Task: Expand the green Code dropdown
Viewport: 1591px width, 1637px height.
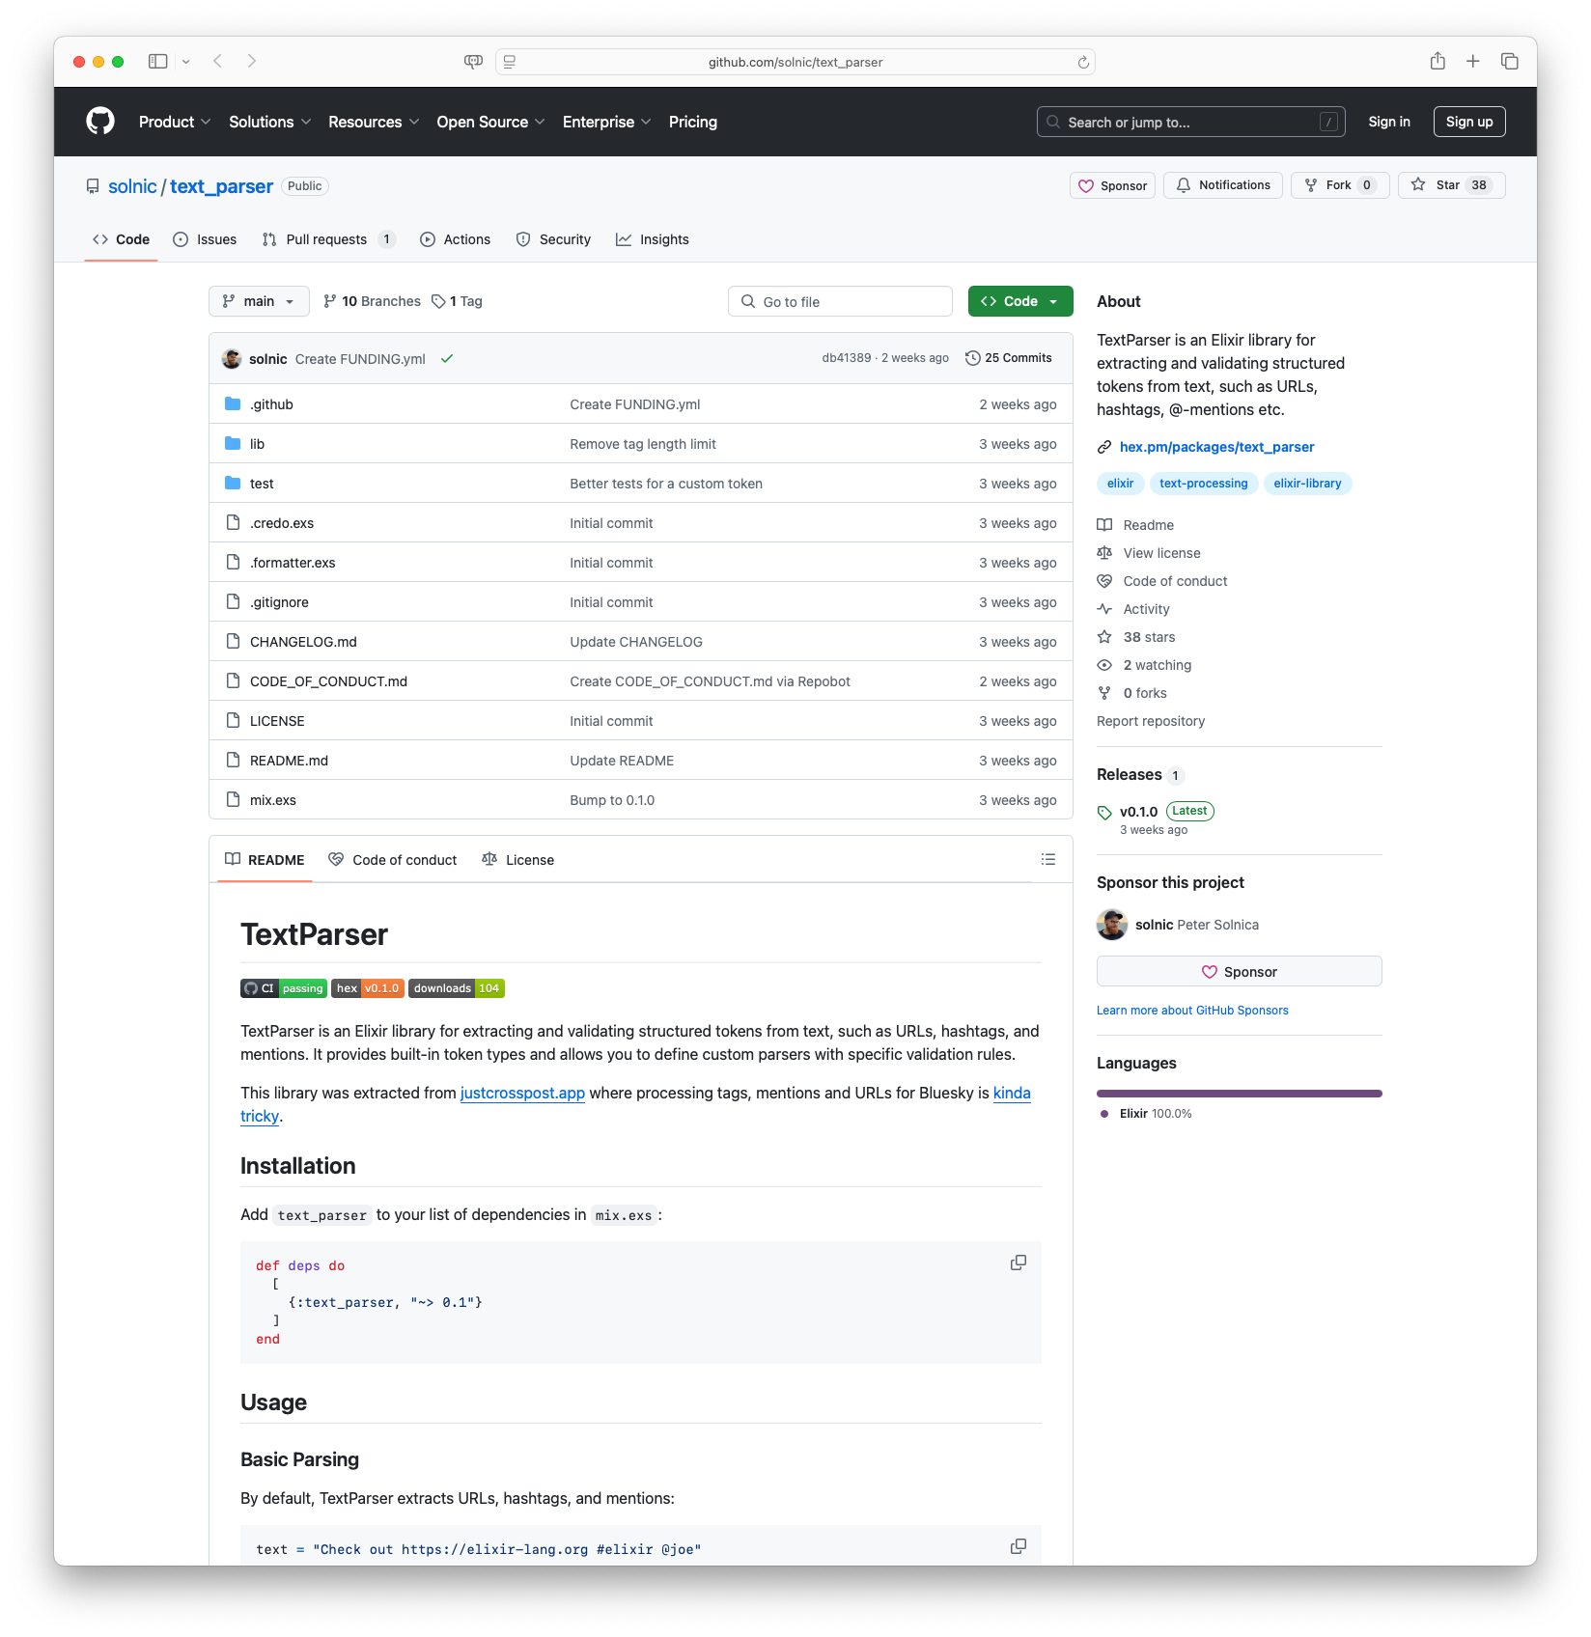Action: [x=1019, y=300]
